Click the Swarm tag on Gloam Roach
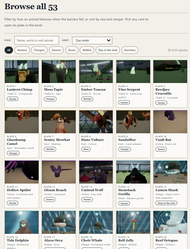 pos(50,200)
